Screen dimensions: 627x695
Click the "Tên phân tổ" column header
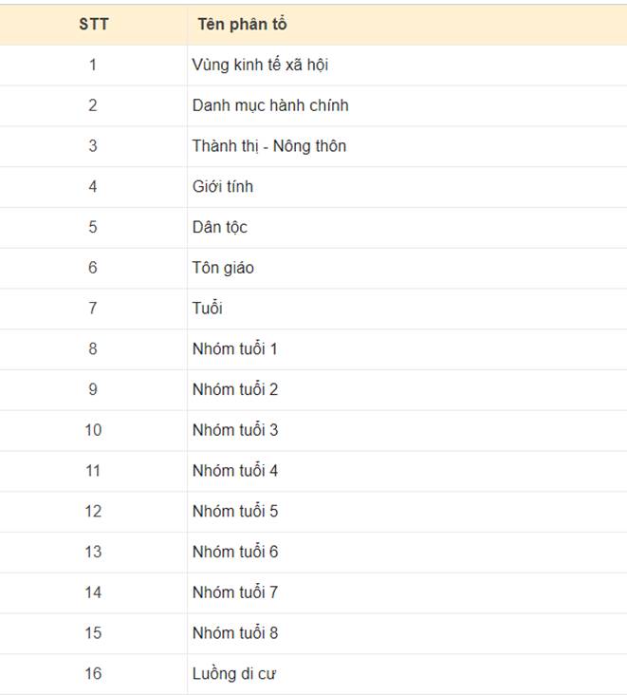tap(243, 25)
